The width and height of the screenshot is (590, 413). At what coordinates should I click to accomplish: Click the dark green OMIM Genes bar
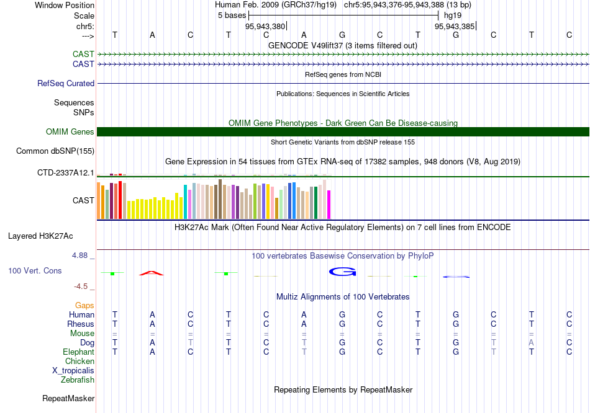click(343, 132)
